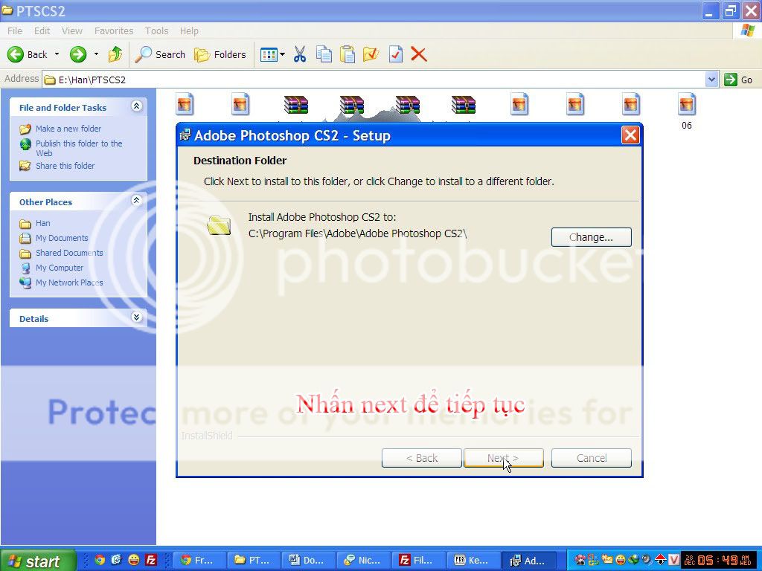Open the File menu

[15, 30]
